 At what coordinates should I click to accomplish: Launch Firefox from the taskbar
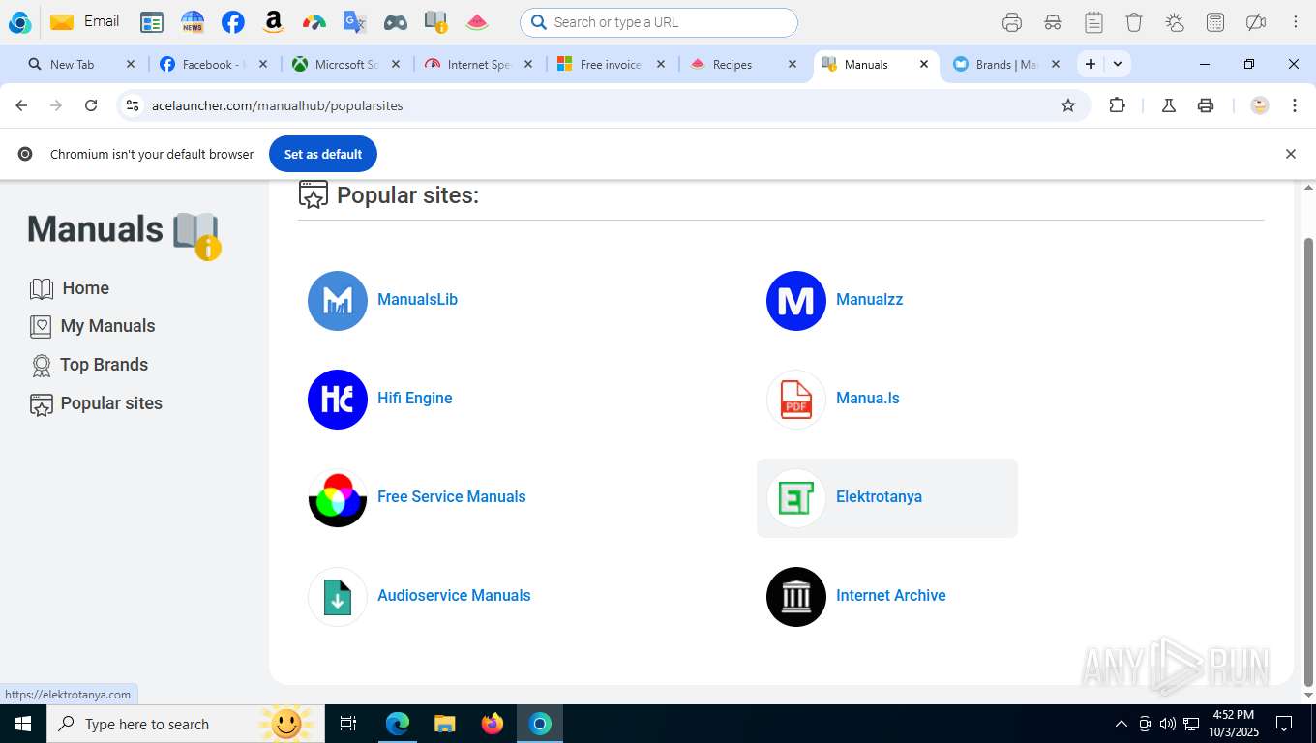tap(493, 724)
